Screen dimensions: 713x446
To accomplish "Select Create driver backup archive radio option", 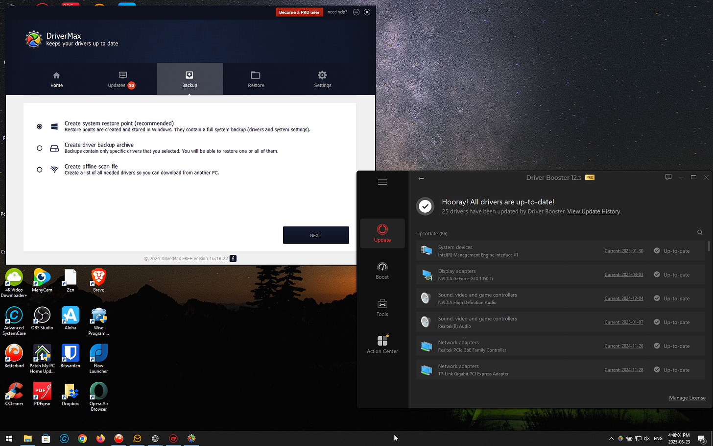I will [x=40, y=148].
